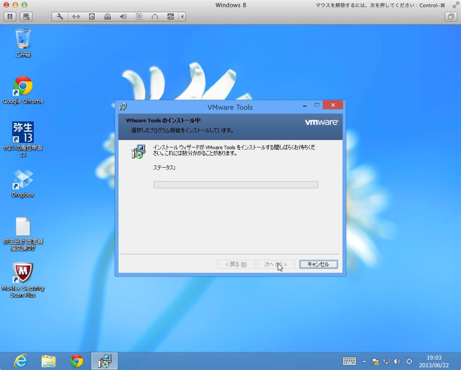The height and width of the screenshot is (370, 461).
Task: Click the vmware logo in dialog header
Action: pyautogui.click(x=321, y=122)
